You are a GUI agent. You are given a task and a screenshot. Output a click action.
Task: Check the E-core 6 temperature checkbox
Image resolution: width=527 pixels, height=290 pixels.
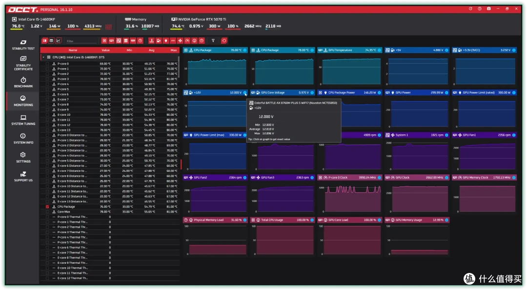pyautogui.click(x=47, y=94)
